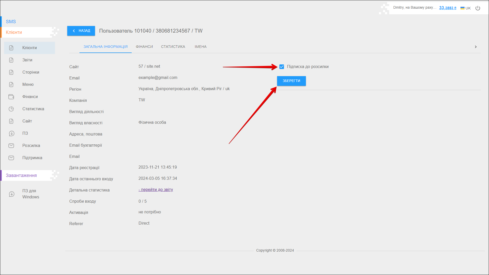Click the ПЗ download icon in sidebar
489x275 pixels.
pyautogui.click(x=11, y=133)
